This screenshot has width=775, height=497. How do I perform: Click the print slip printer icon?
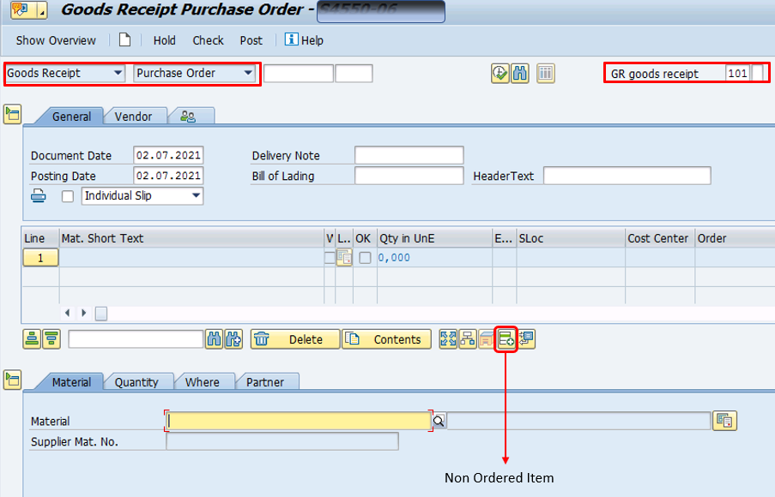click(39, 196)
